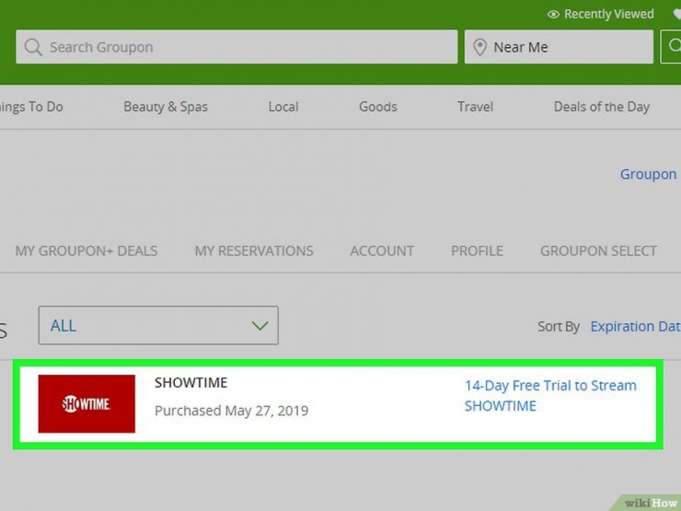681x511 pixels.
Task: Go to the Local category
Action: click(283, 107)
